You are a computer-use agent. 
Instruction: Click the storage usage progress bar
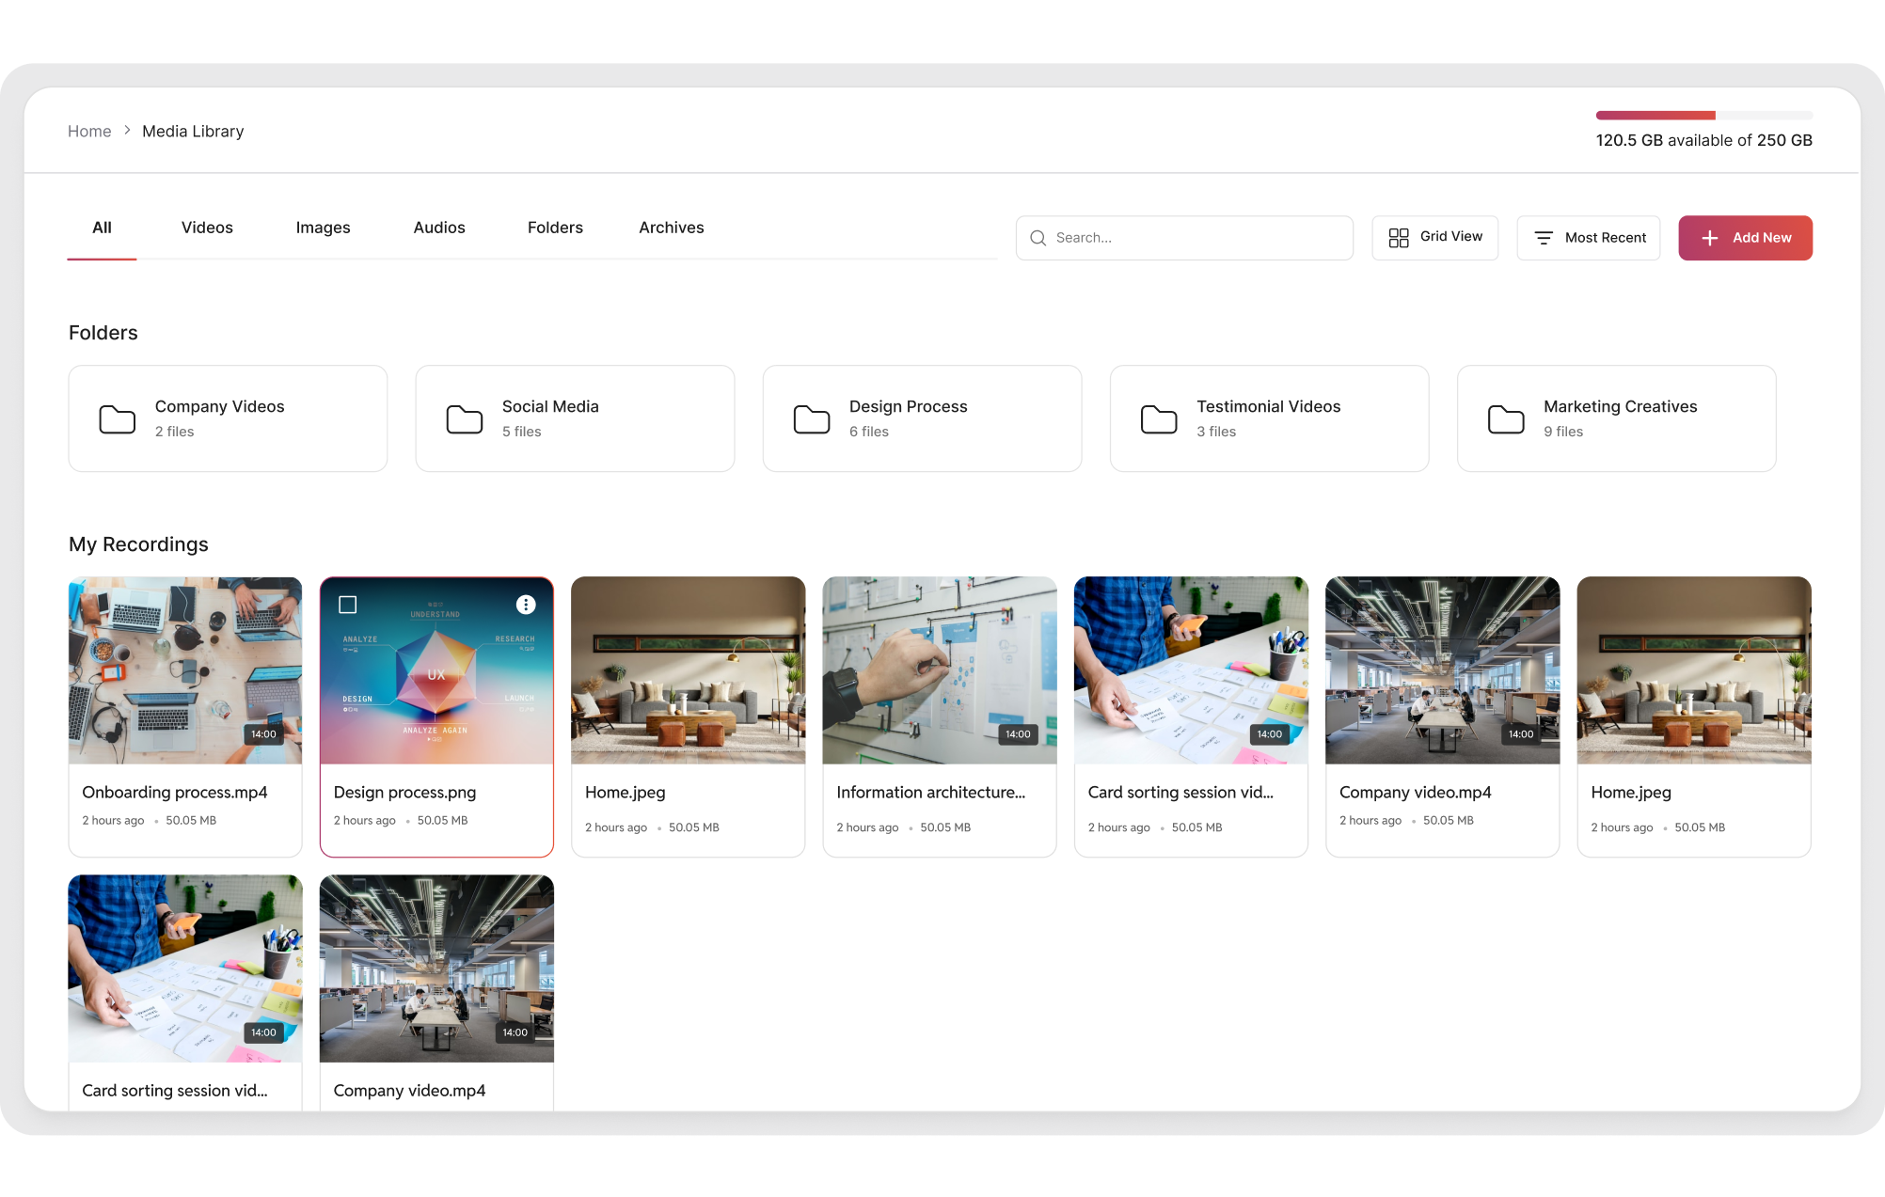(1703, 115)
